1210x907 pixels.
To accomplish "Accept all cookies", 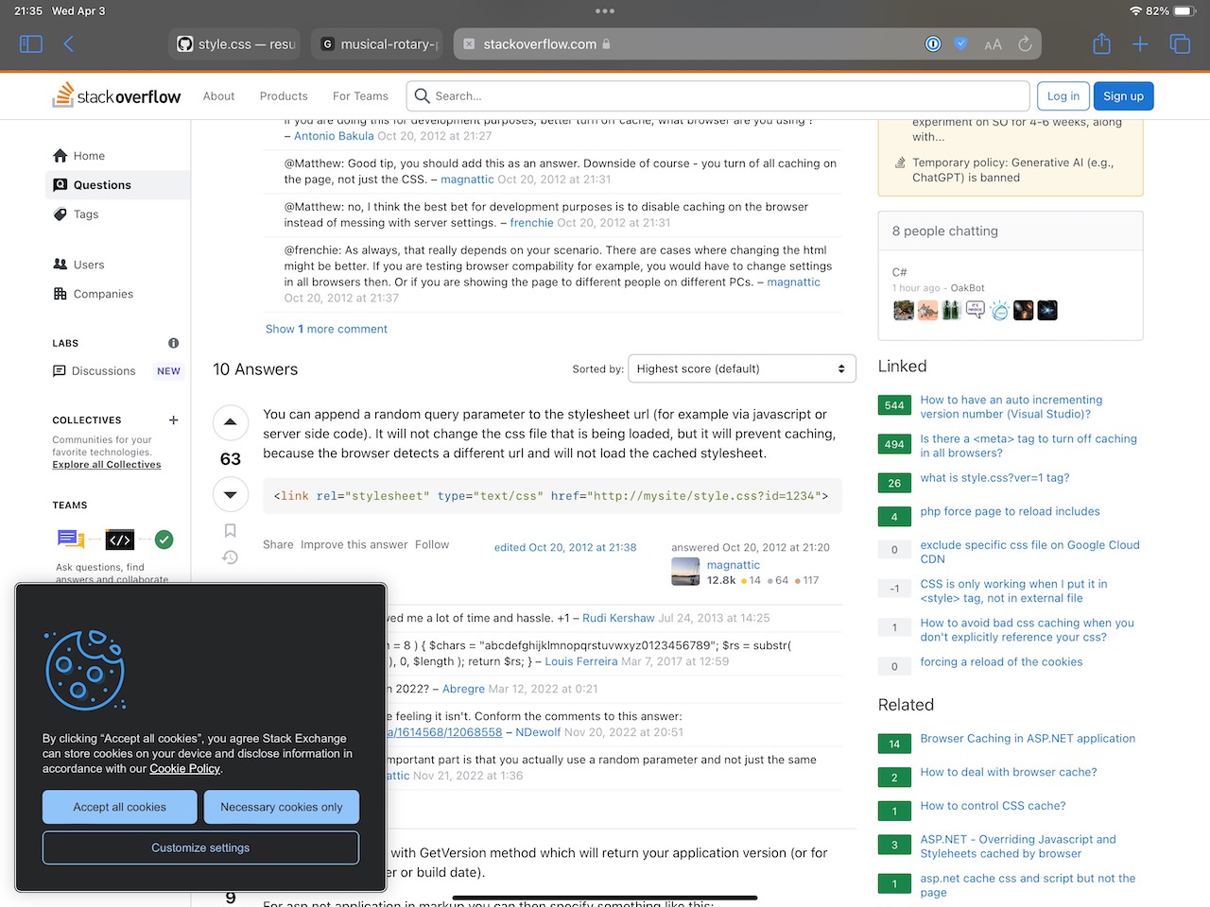I will [x=120, y=807].
